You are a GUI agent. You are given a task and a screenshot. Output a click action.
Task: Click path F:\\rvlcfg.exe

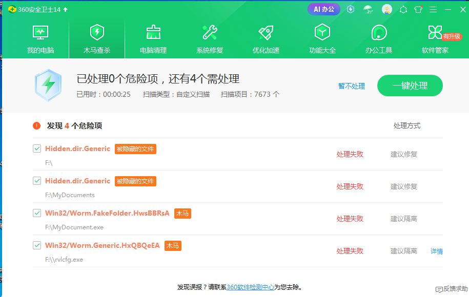pyautogui.click(x=64, y=260)
